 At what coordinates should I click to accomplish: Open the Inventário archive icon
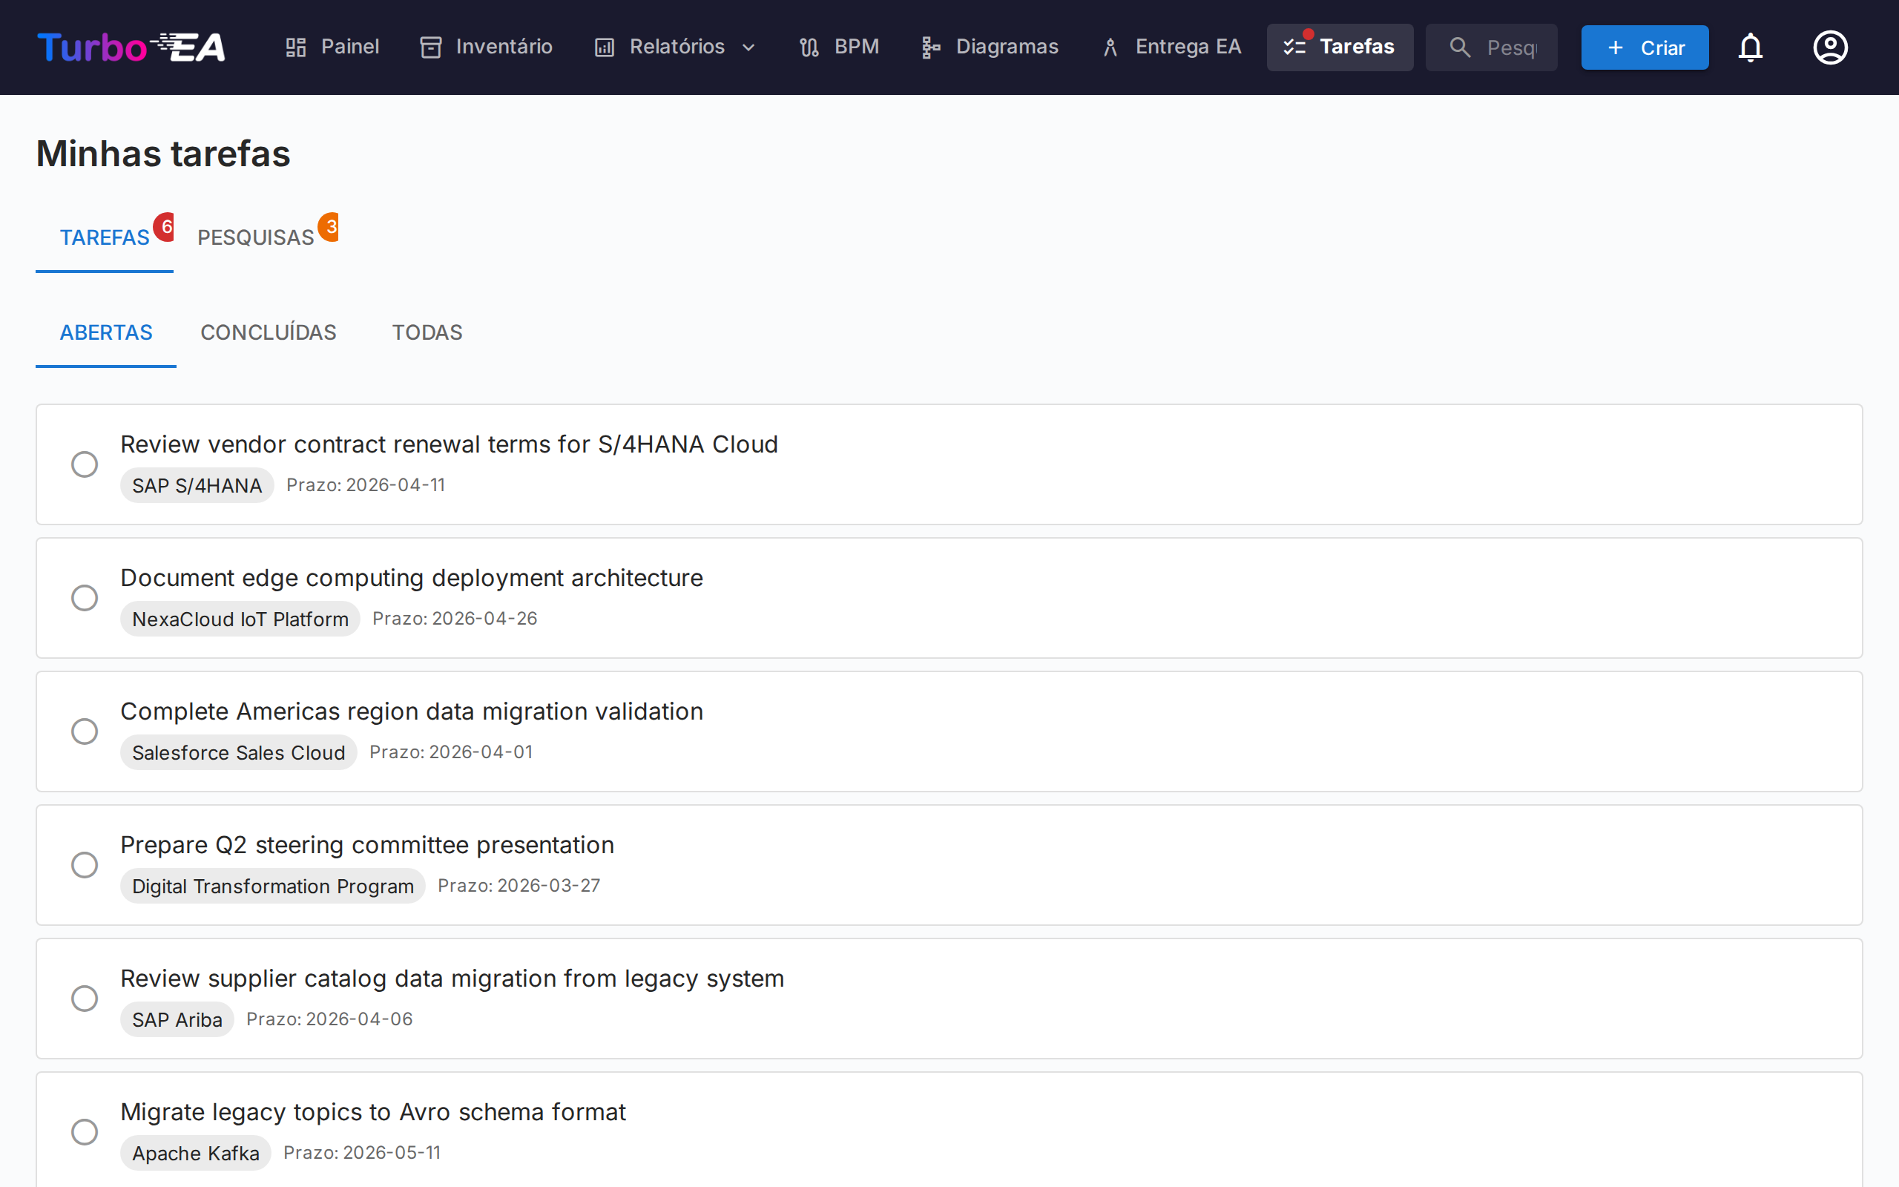(430, 47)
